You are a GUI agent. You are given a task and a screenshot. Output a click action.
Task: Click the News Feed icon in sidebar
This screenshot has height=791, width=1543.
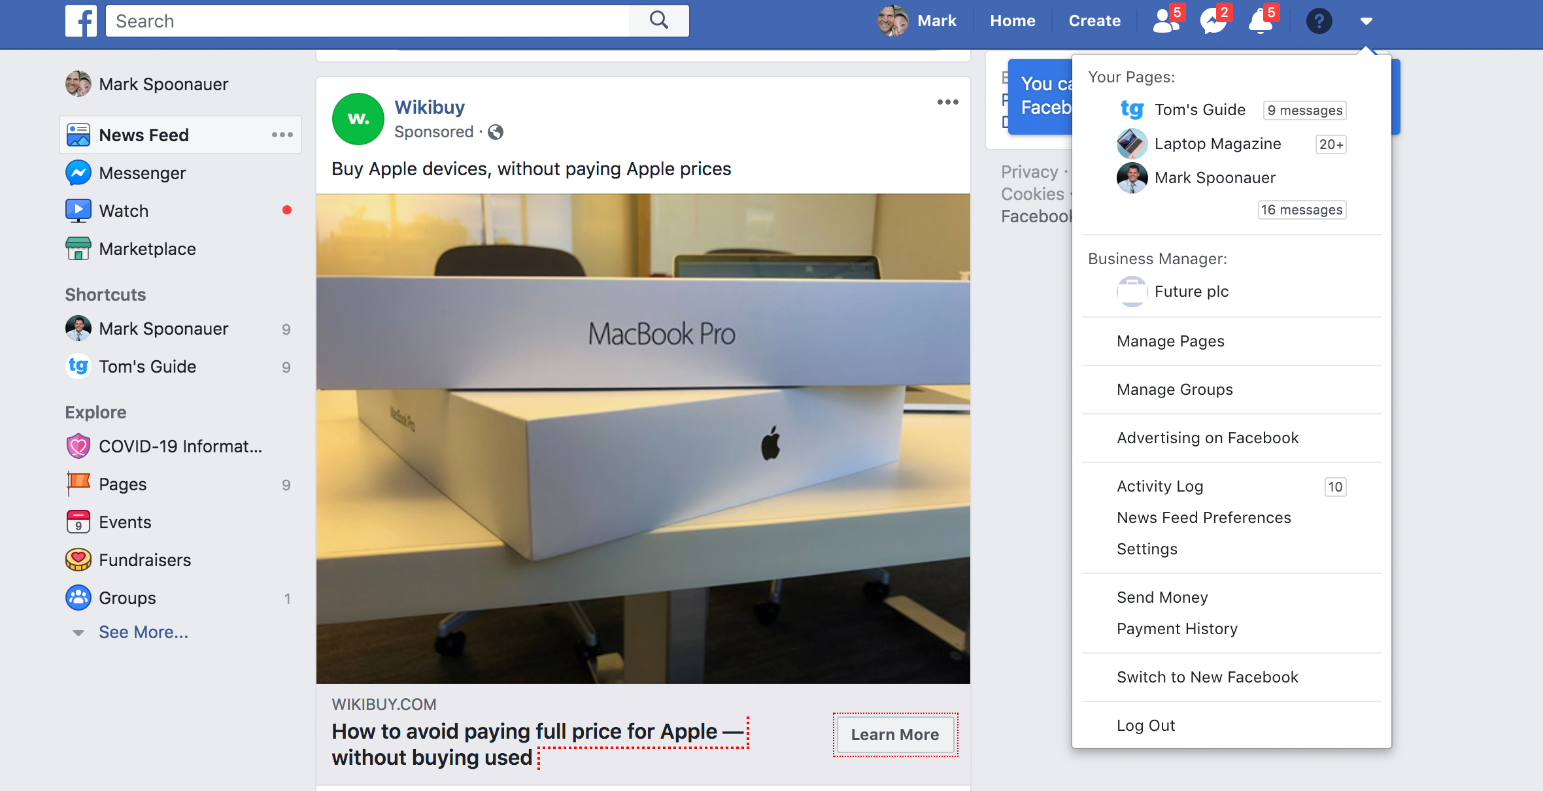[78, 135]
